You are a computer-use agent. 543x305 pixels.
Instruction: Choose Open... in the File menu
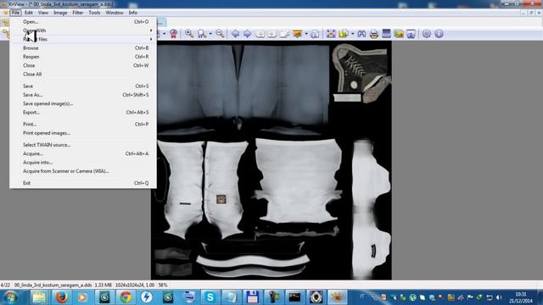83,22
